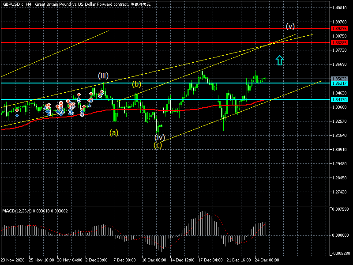Select the yellow (c) wave label
Screen dimensions: 353x265
coord(158,144)
